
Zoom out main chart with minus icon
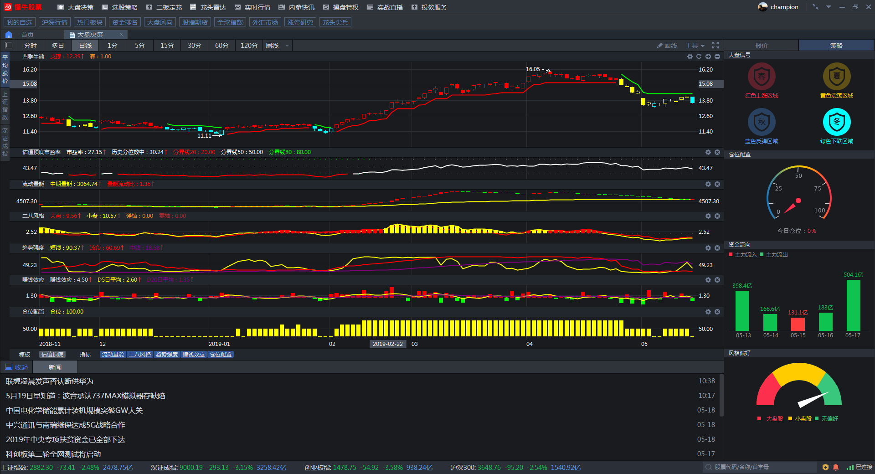click(717, 57)
